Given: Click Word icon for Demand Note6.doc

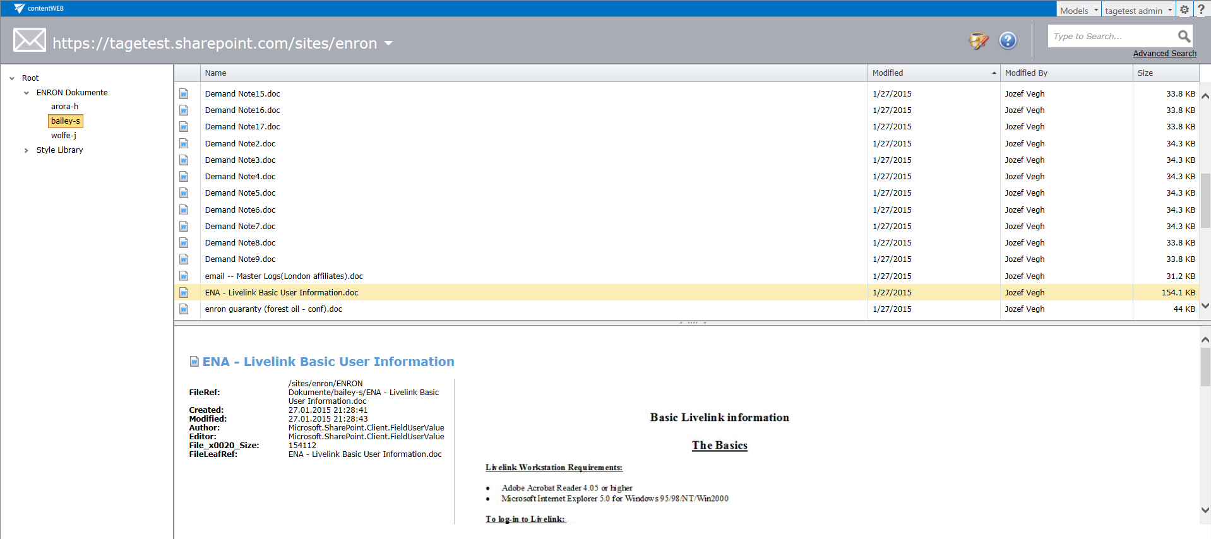Looking at the screenshot, I should pos(184,210).
